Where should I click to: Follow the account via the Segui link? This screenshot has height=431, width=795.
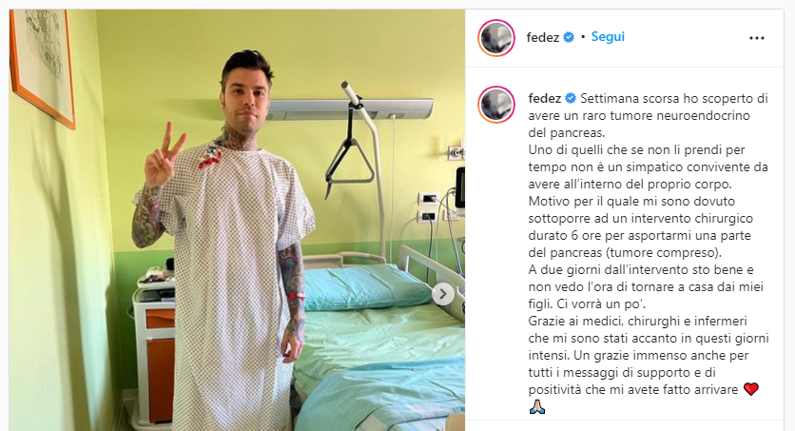pos(608,37)
